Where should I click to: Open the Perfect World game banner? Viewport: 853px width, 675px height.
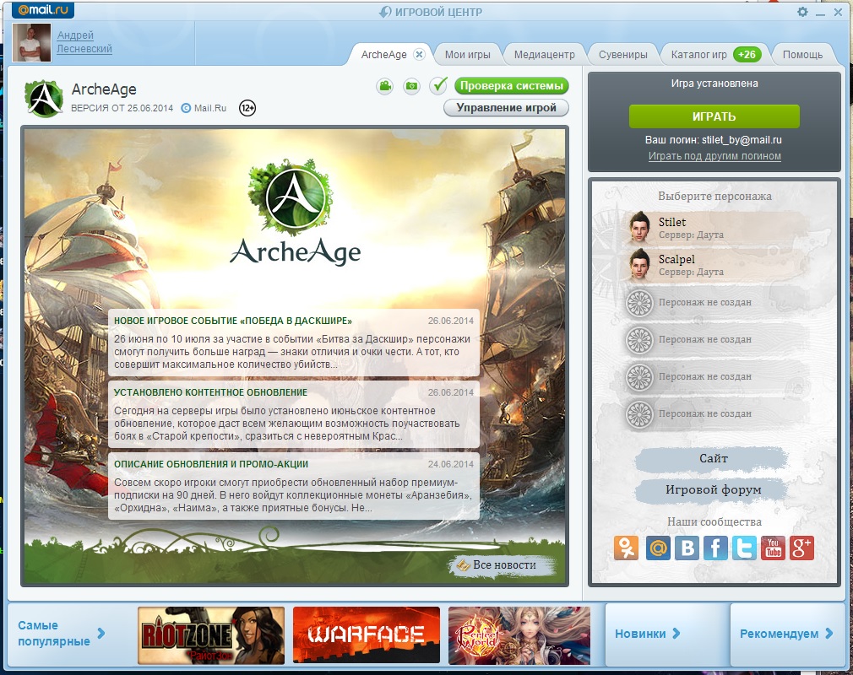coord(519,635)
